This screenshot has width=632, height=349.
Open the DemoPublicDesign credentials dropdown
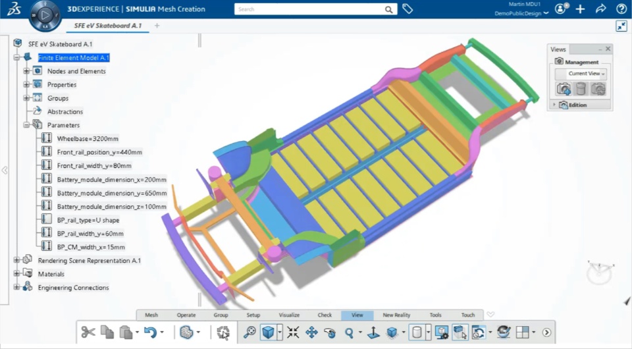(x=521, y=13)
